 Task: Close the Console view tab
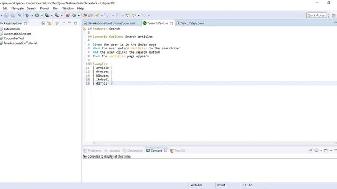point(165,151)
